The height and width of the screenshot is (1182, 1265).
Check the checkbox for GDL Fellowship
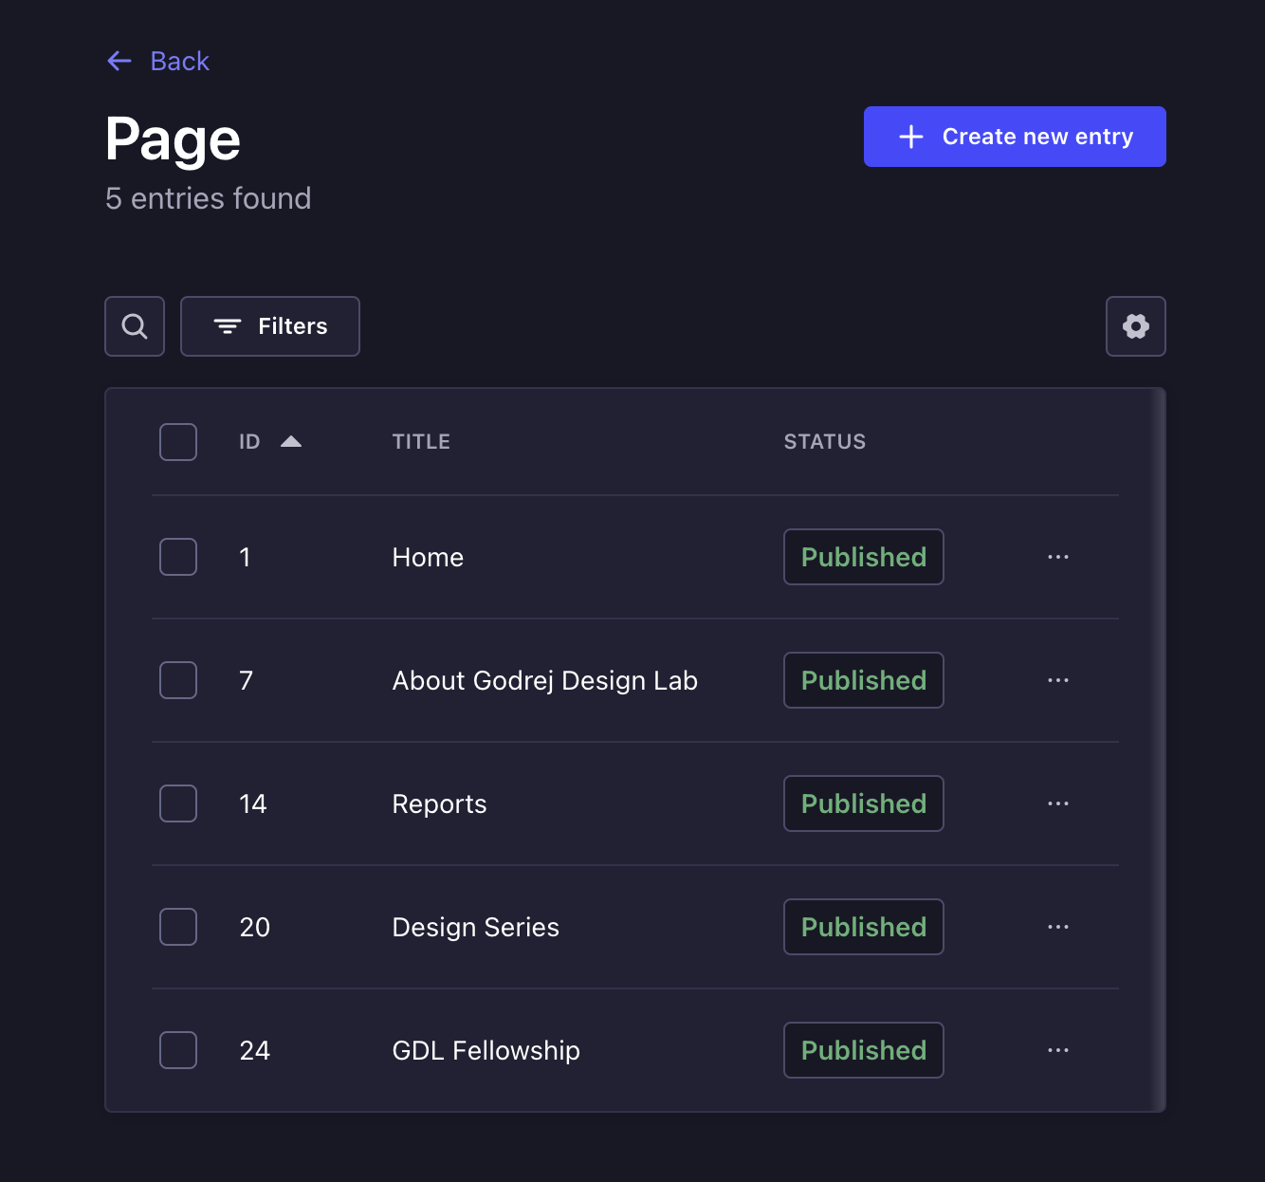point(177,1050)
